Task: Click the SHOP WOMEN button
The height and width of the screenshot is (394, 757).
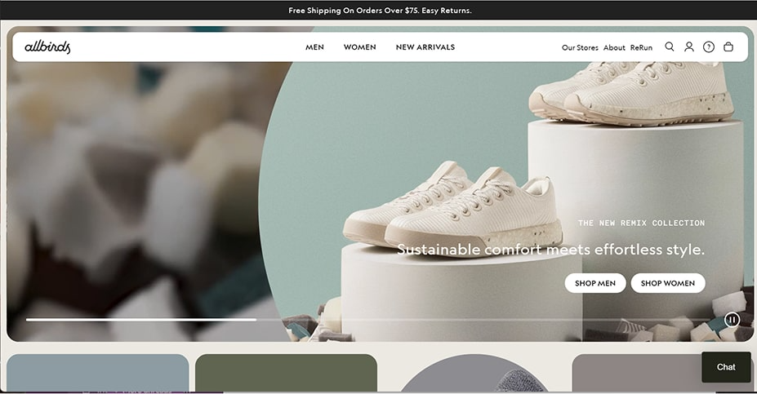Action: tap(668, 283)
